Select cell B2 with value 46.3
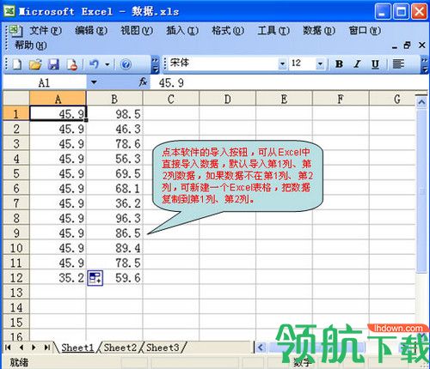 point(114,129)
